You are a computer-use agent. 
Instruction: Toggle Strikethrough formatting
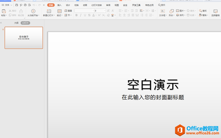point(89,15)
